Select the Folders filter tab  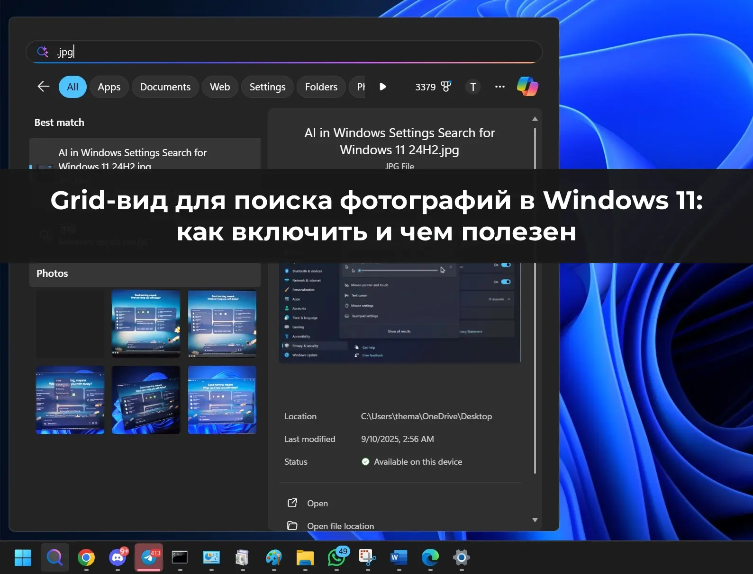tap(321, 87)
